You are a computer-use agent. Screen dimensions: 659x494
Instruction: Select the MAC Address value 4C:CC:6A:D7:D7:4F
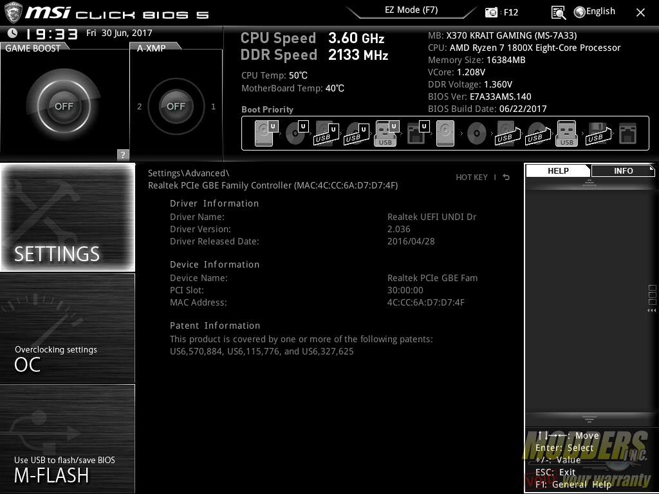coord(426,302)
